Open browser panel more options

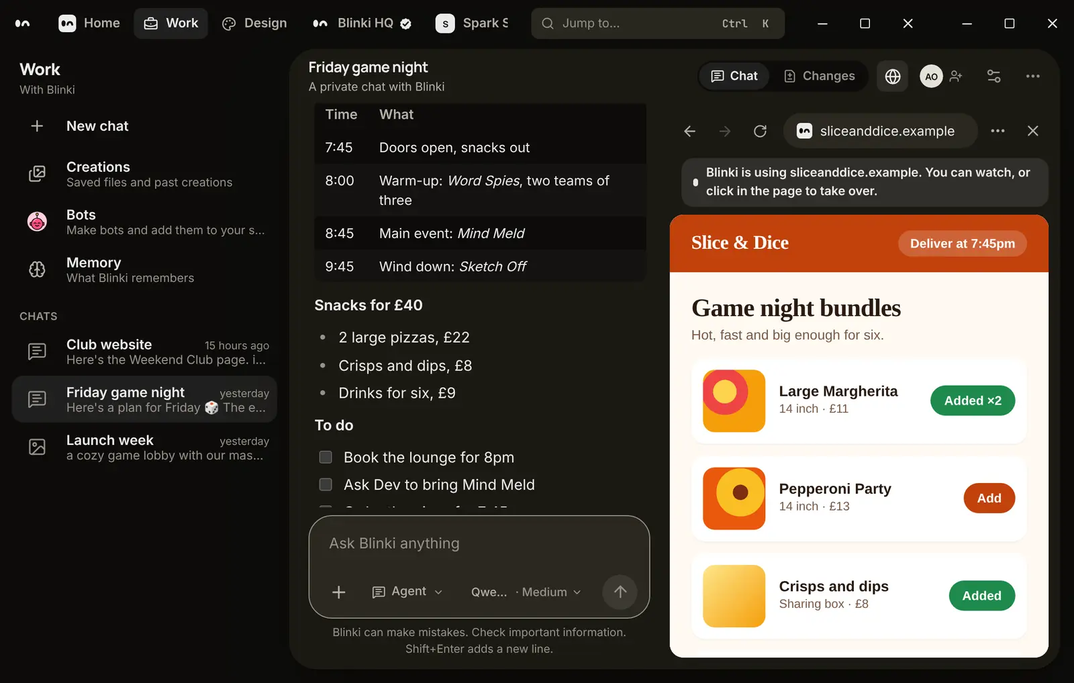pos(998,131)
